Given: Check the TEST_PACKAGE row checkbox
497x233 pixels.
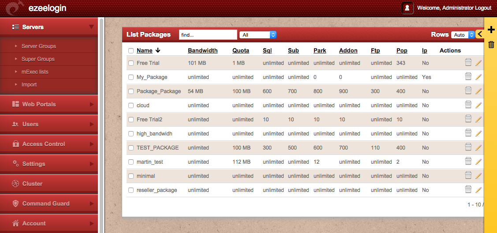Looking at the screenshot, I should pos(131,148).
